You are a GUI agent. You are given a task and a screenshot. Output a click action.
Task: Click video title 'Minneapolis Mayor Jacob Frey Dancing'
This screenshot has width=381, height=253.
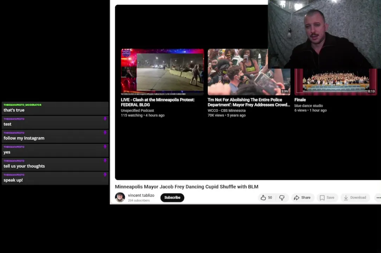[x=186, y=187]
